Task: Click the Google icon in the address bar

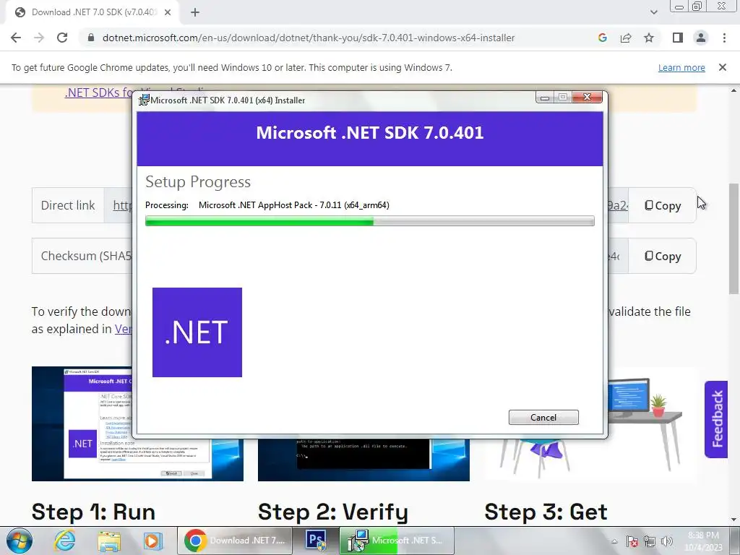Action: pos(602,38)
